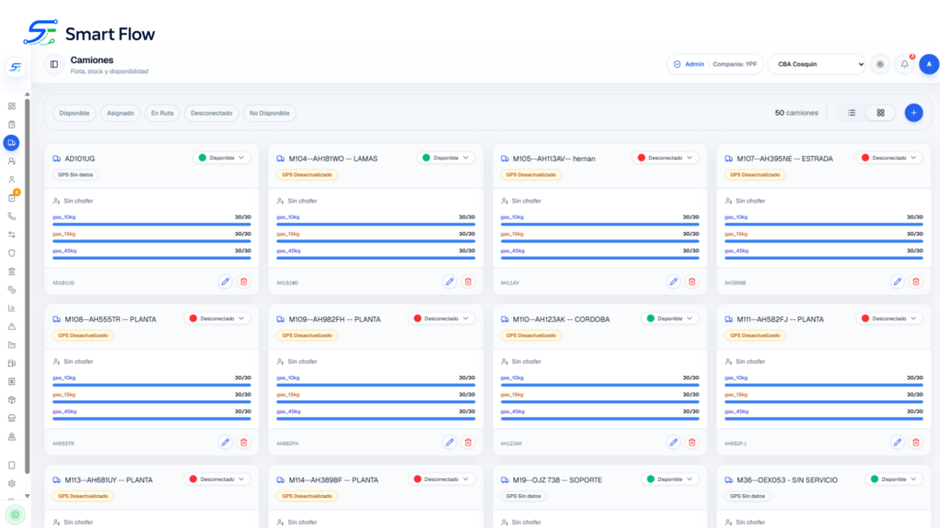Open the bar chart icon in sidebar
Screen dimensions: 940x528
11,308
